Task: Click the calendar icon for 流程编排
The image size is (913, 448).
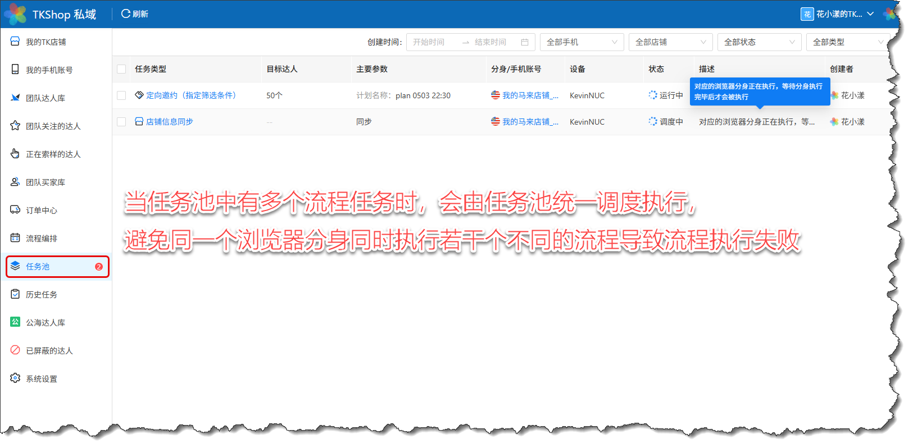Action: 15,238
